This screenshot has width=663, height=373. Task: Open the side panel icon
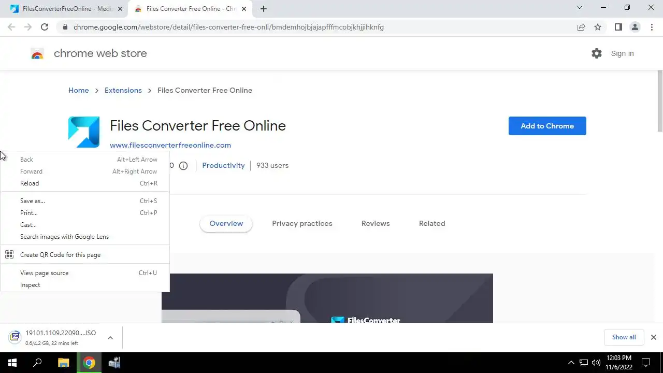coord(618,27)
